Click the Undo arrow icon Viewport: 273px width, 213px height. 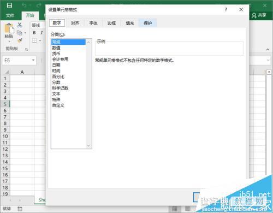click(x=24, y=5)
